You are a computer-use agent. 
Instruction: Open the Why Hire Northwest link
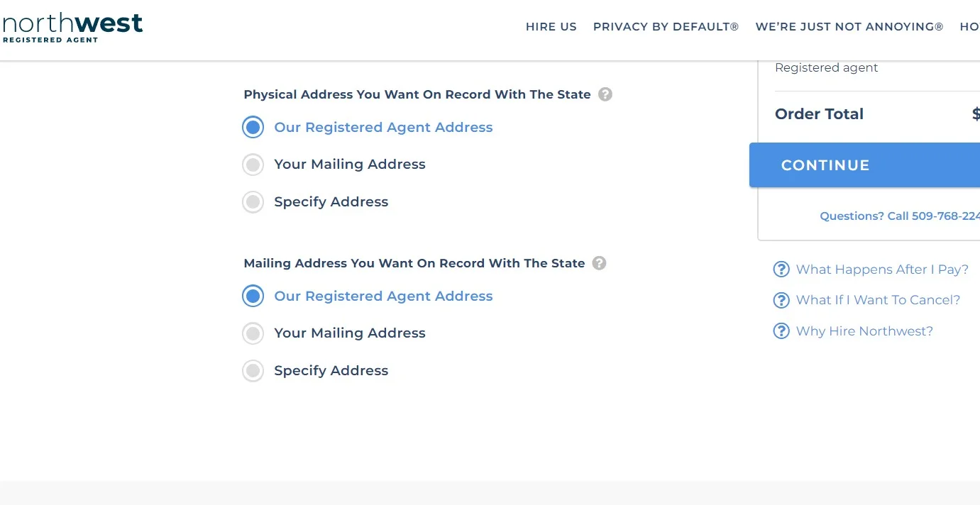[864, 331]
